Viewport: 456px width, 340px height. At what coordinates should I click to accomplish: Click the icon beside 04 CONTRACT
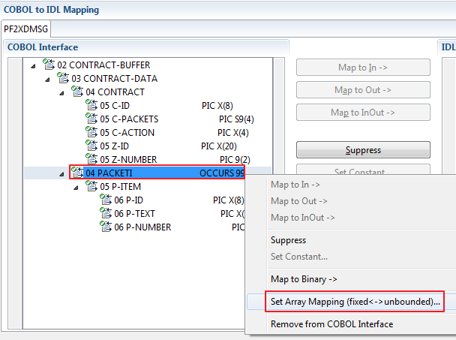77,92
